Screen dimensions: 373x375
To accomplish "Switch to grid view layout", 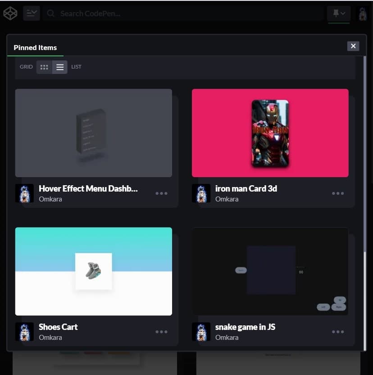I will pyautogui.click(x=44, y=67).
